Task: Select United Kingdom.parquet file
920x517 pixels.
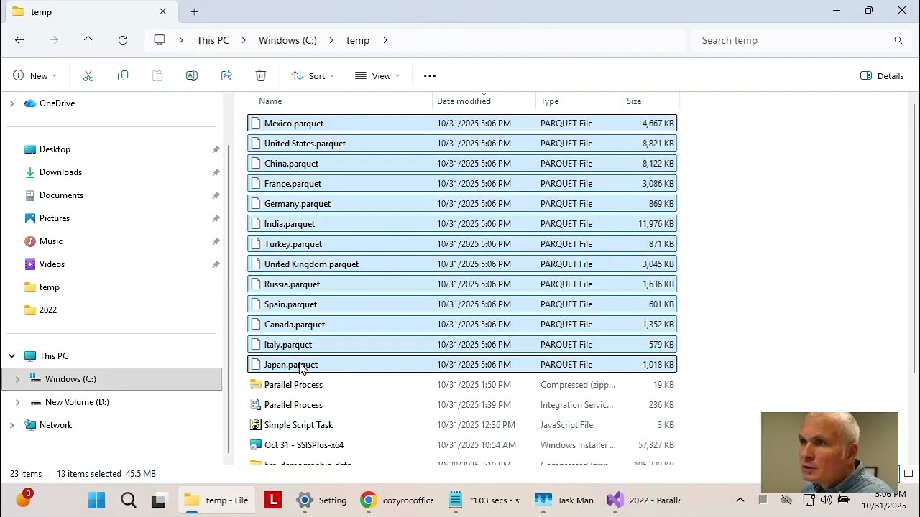Action: click(x=462, y=264)
